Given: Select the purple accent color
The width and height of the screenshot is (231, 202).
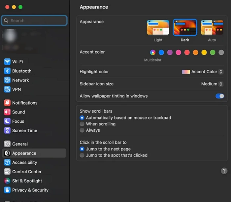Looking at the screenshot, I should click(170, 52).
